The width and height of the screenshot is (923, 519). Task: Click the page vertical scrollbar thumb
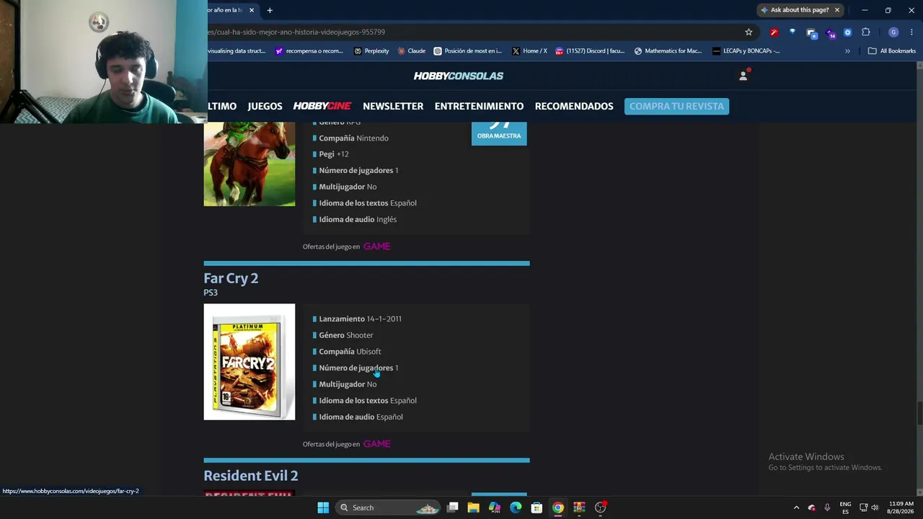point(919,413)
